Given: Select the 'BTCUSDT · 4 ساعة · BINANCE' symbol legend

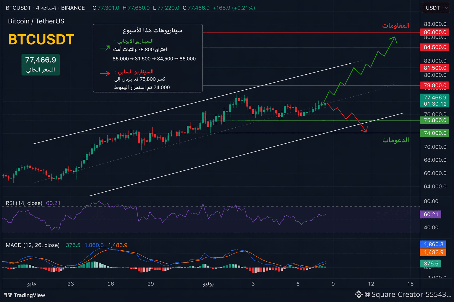Looking at the screenshot, I should pos(45,8).
